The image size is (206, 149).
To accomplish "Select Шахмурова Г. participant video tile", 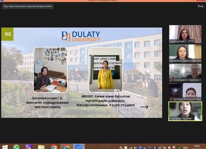I will 185,34.
